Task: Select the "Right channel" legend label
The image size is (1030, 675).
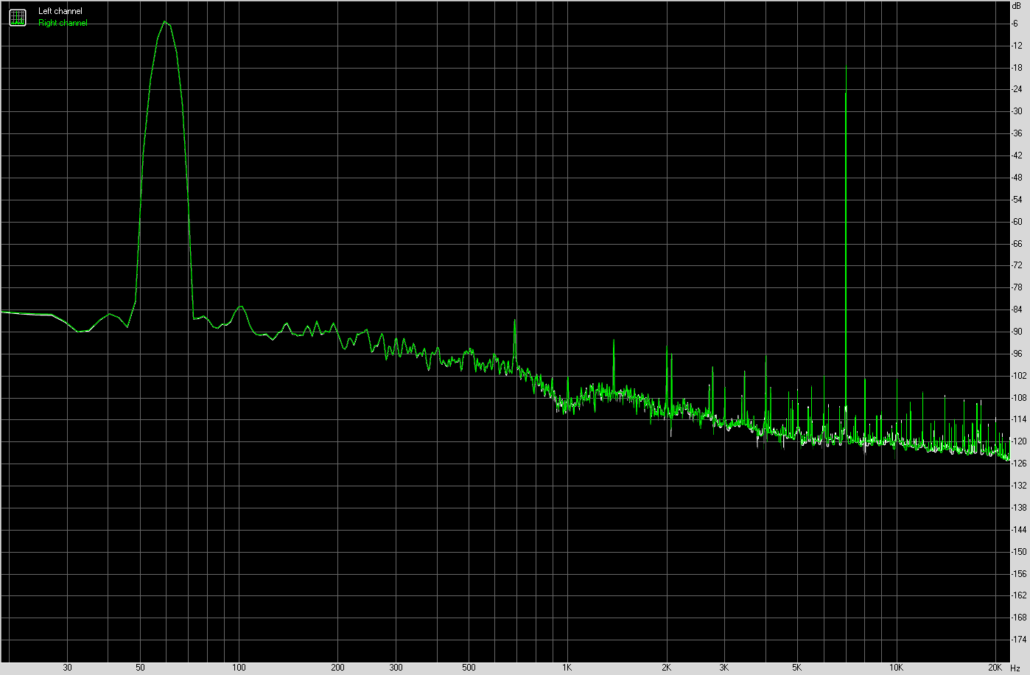Action: [63, 23]
